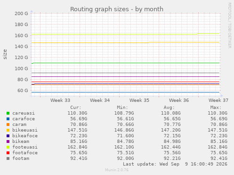Select the bikeafoce legend label
Screen dimensions: 234x175
coord(25,136)
